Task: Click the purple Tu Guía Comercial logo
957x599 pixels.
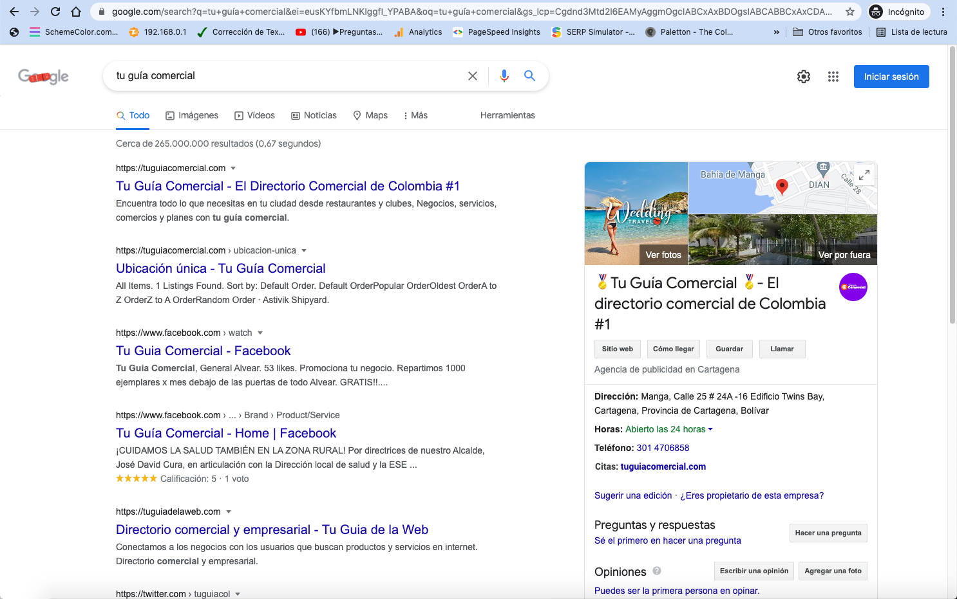Action: (853, 287)
